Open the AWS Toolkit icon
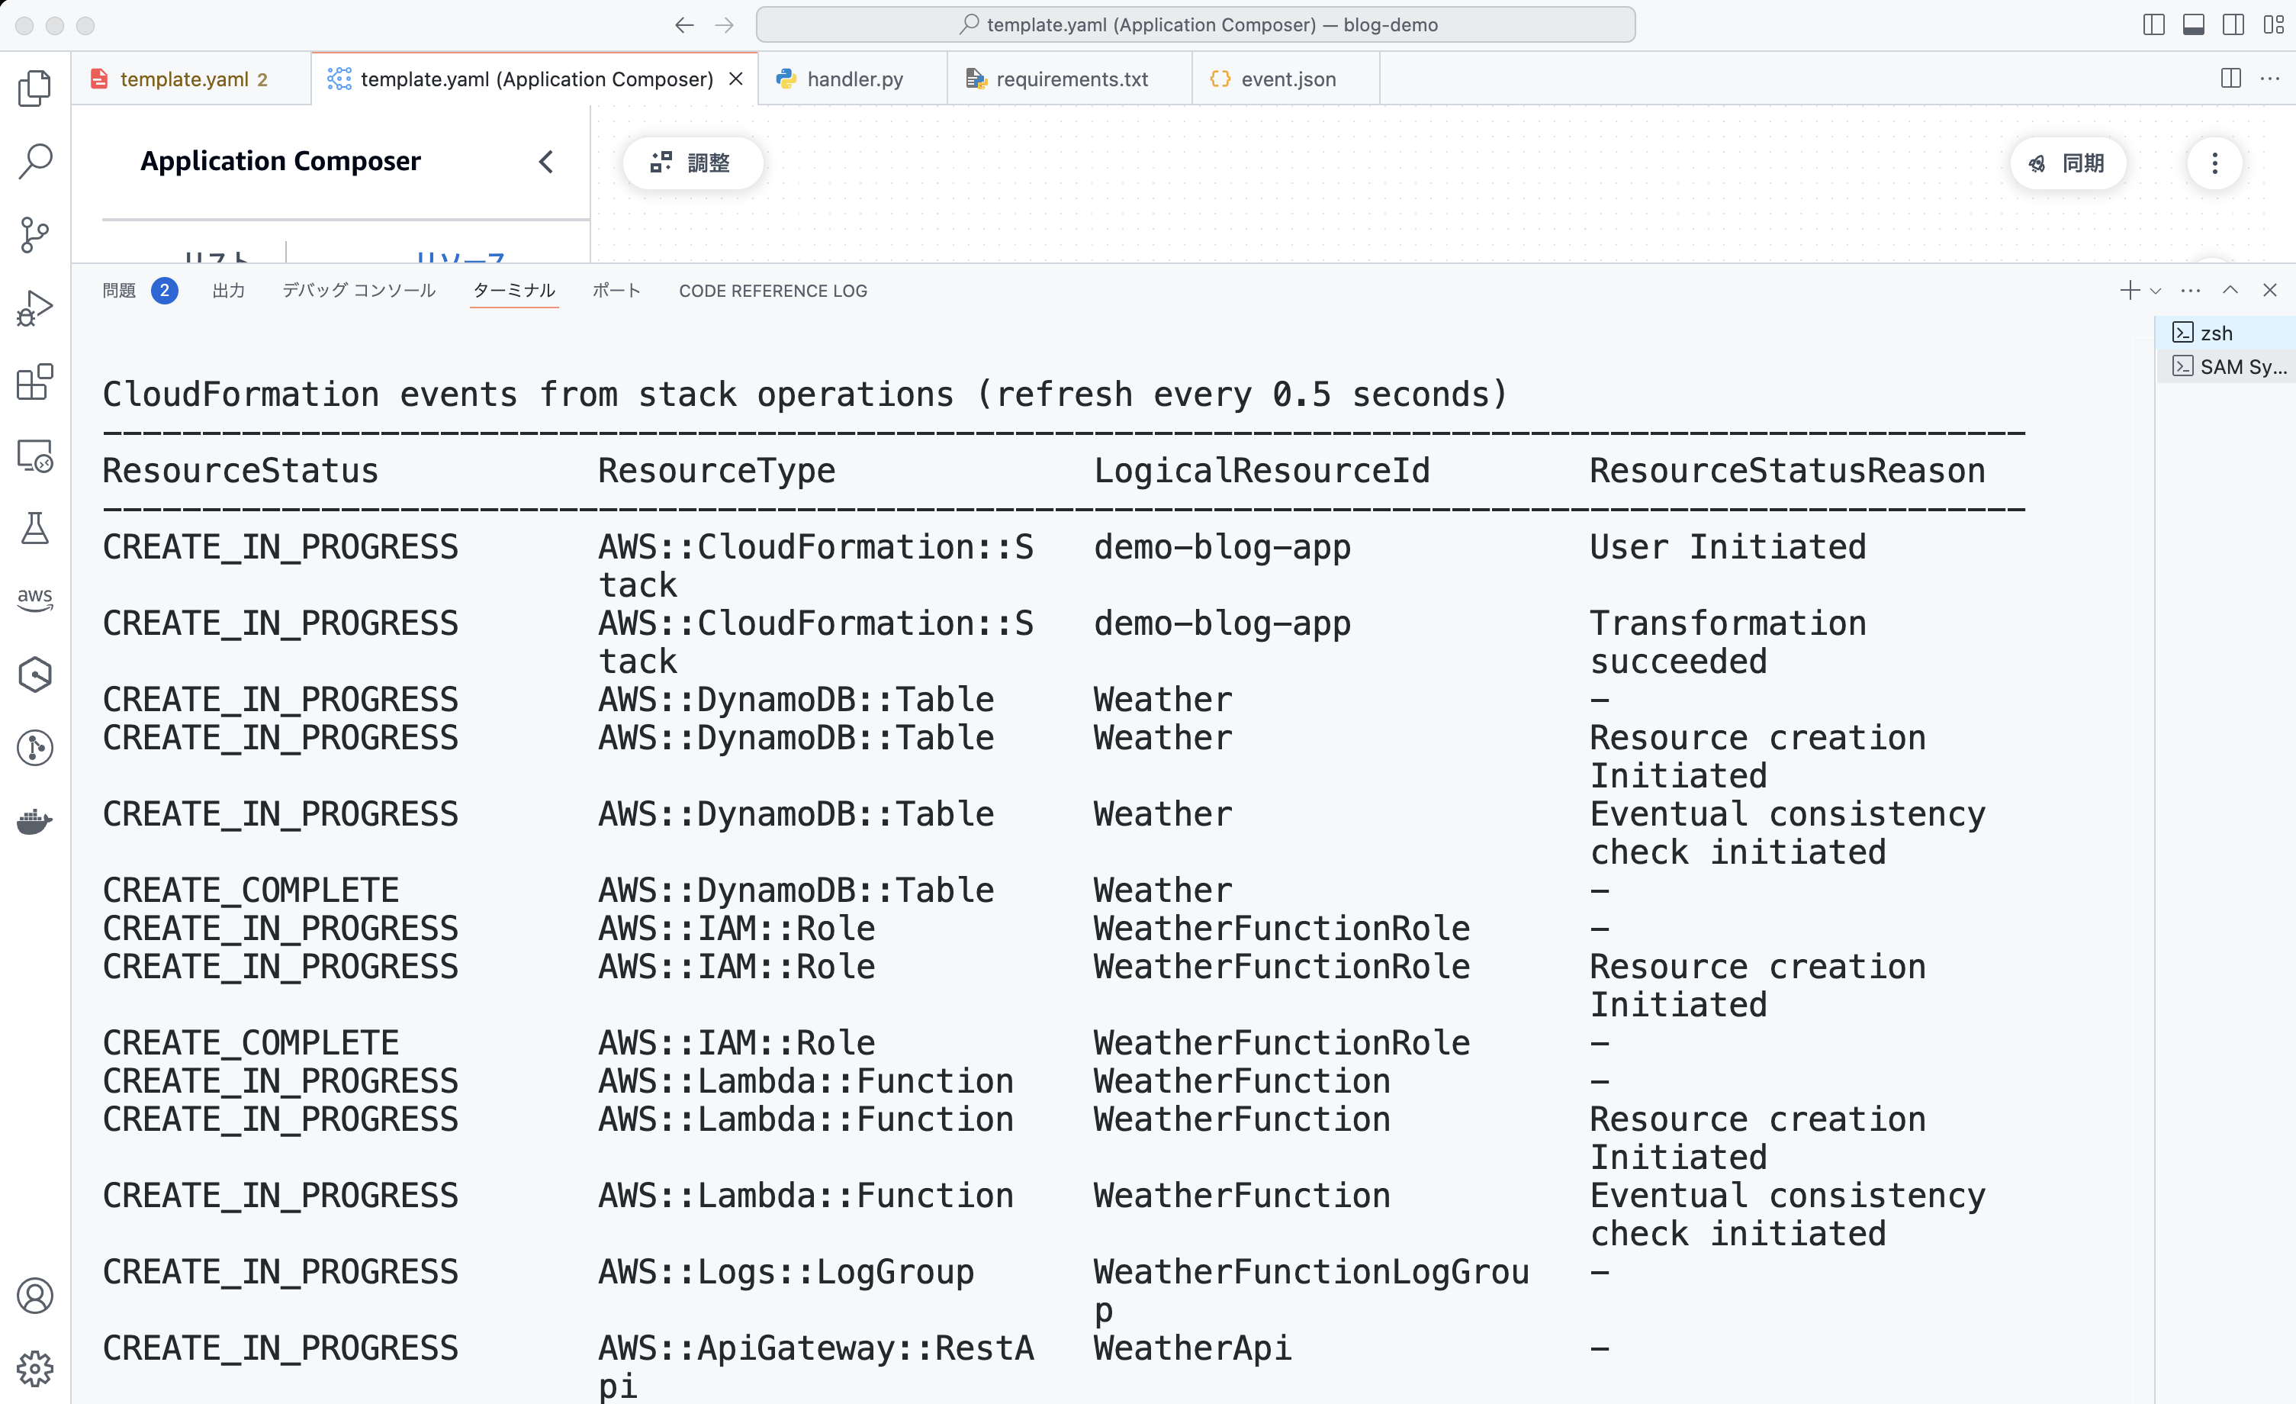 [34, 601]
